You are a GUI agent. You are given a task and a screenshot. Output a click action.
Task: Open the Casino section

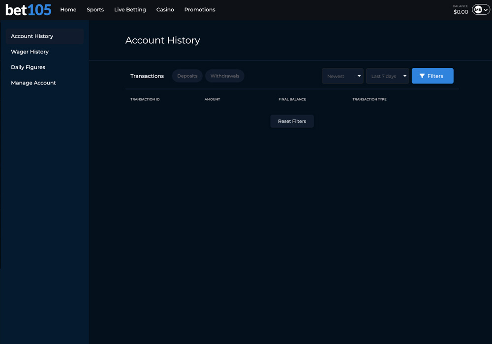click(x=165, y=10)
